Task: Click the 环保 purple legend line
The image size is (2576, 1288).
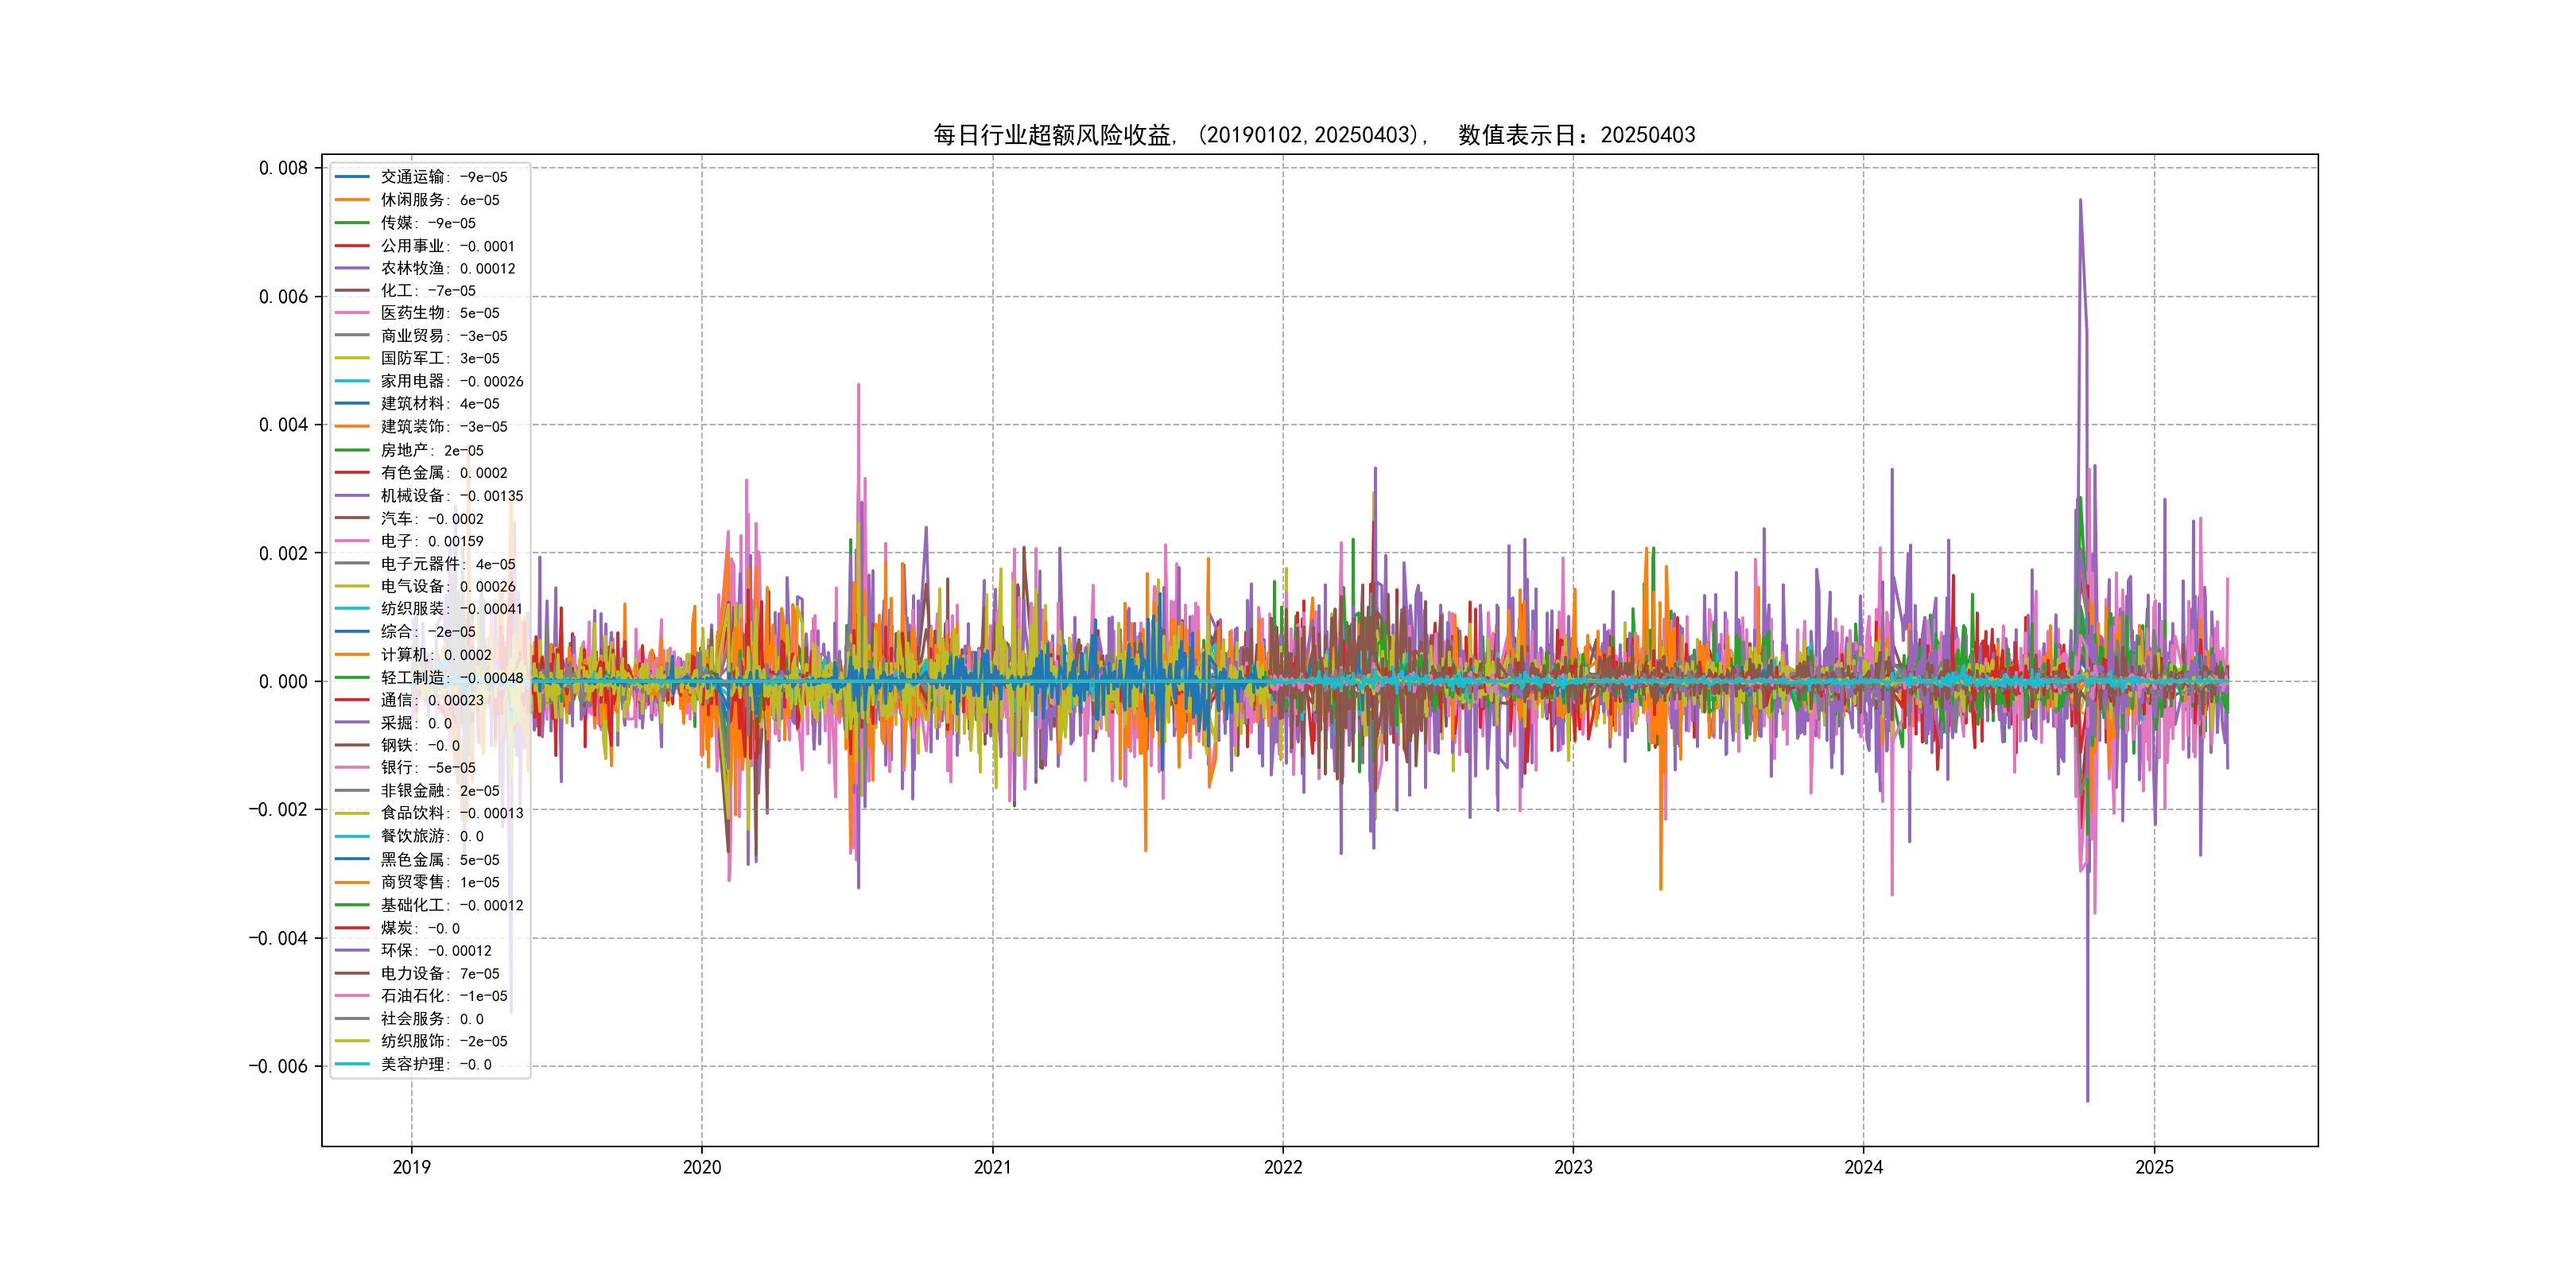Action: click(x=352, y=951)
